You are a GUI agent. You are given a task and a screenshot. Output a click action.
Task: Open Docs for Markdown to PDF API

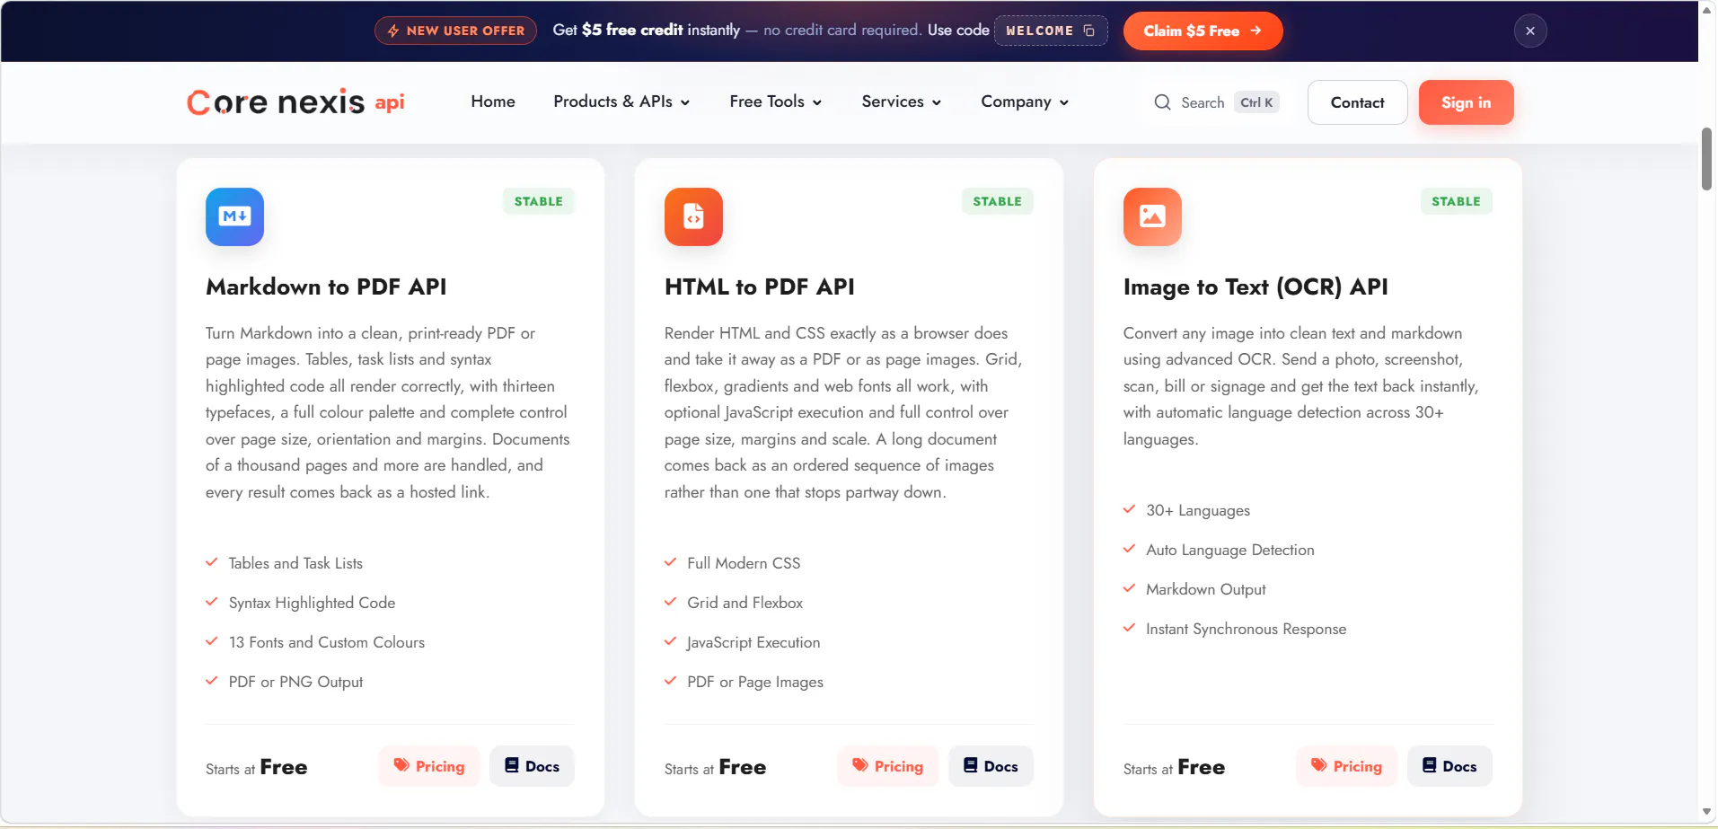tap(532, 766)
